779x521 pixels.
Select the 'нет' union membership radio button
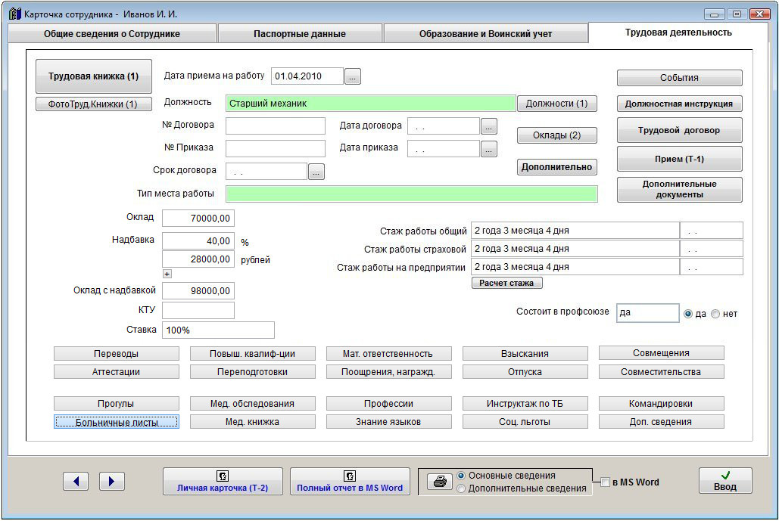(715, 314)
